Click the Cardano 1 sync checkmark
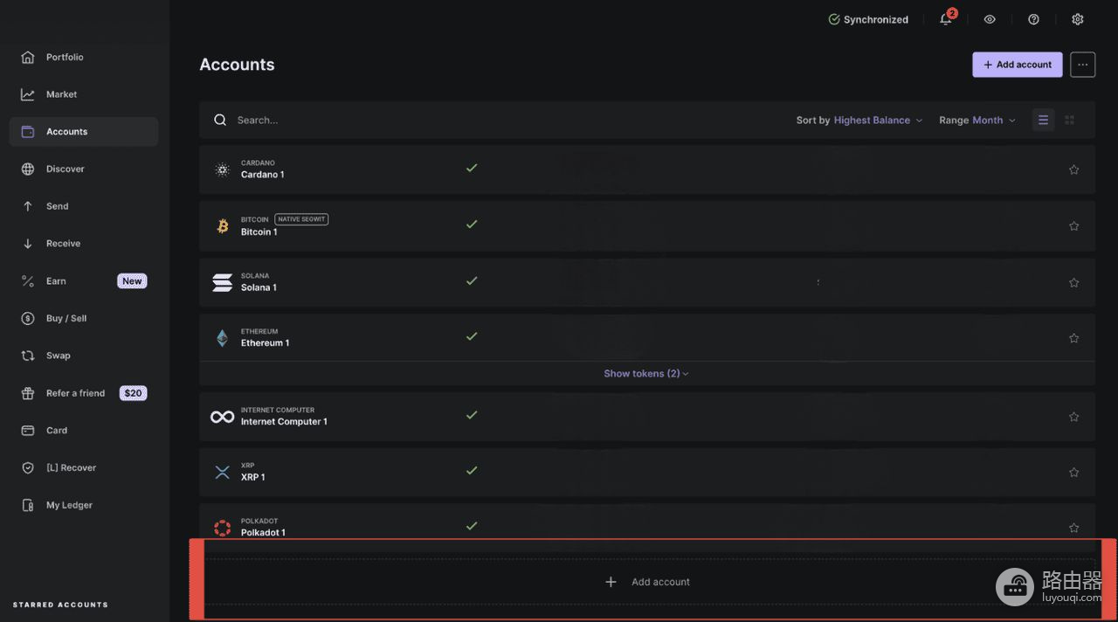This screenshot has height=622, width=1118. (472, 168)
